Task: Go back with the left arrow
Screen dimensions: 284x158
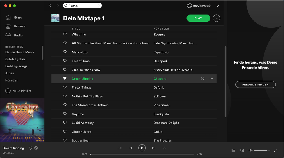Action: 50,5
